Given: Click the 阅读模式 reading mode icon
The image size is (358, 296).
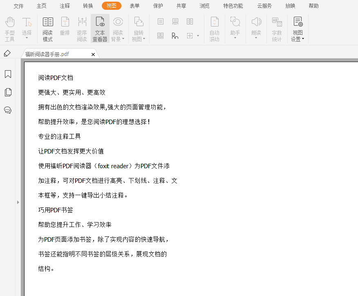Looking at the screenshot, I should 48,29.
